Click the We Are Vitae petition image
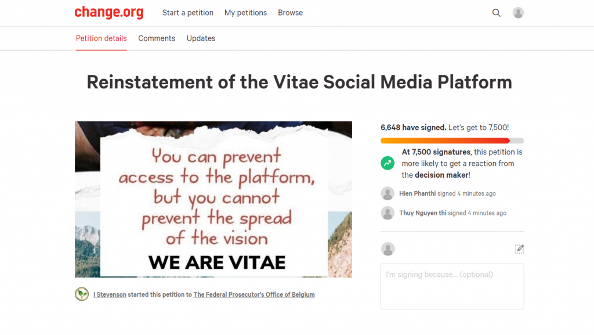This screenshot has height=335, width=594. pyautogui.click(x=213, y=199)
